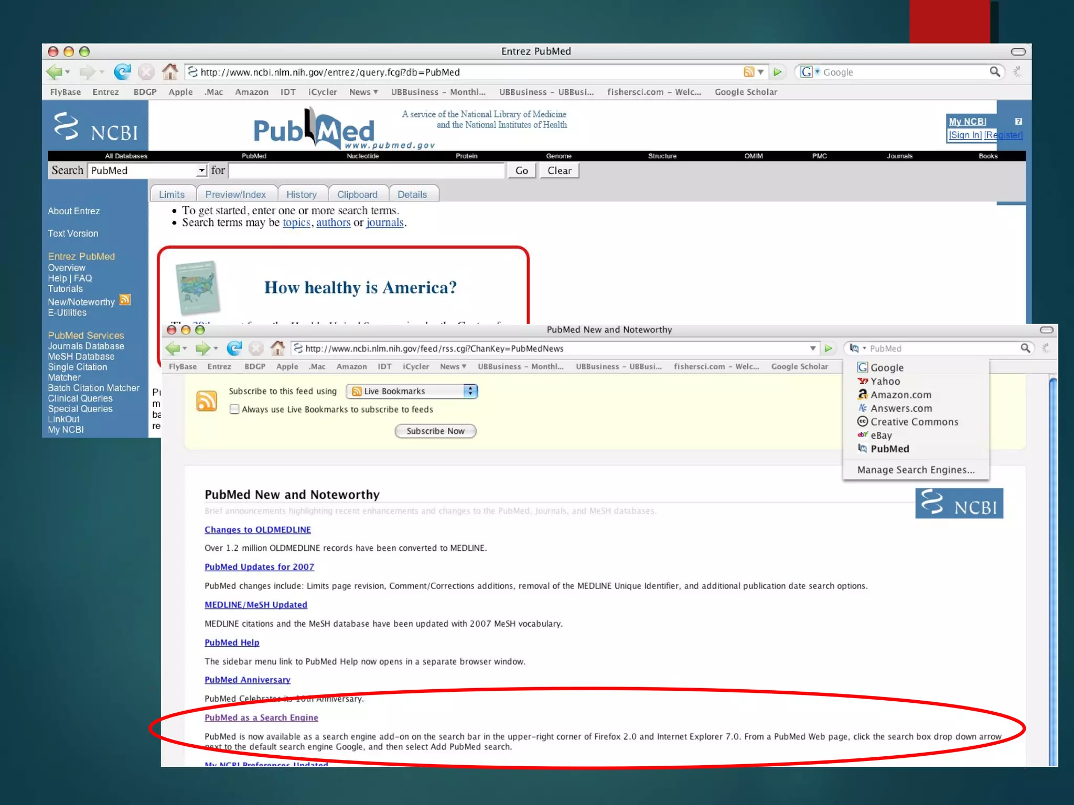Click the orange RSS icon beside New/Noteworthy

pos(125,300)
